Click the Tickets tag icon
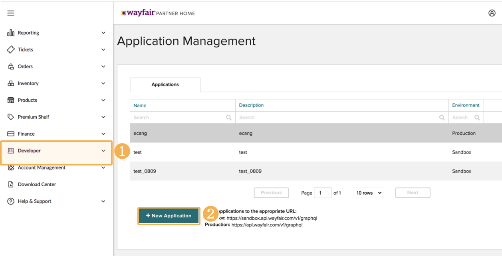 (x=11, y=50)
